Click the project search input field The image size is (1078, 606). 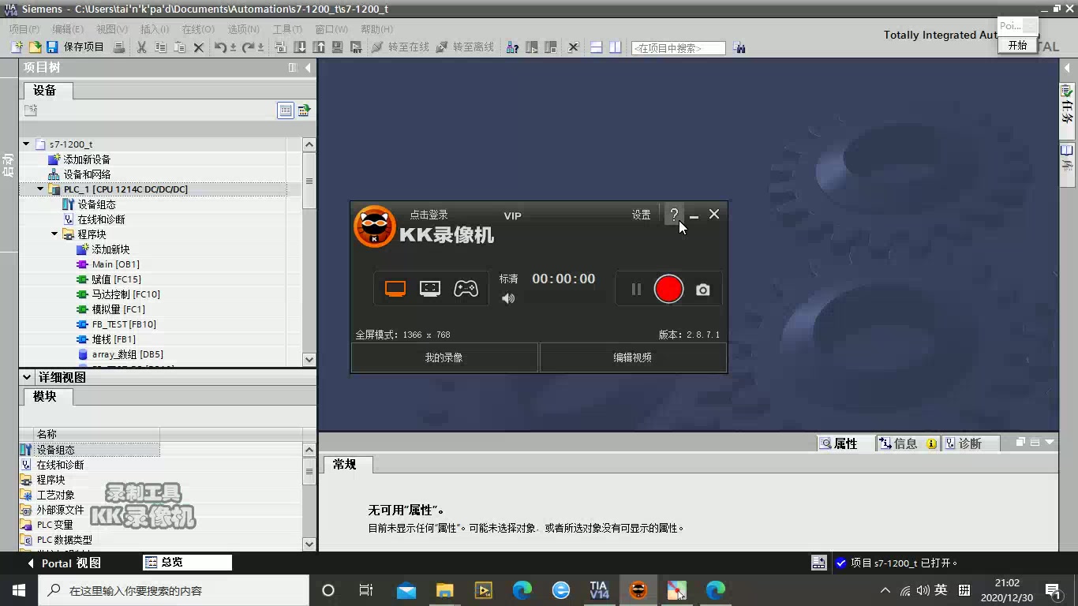click(x=678, y=48)
